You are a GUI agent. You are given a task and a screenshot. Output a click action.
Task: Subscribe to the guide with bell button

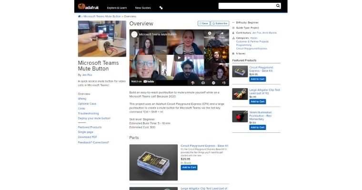point(220,23)
